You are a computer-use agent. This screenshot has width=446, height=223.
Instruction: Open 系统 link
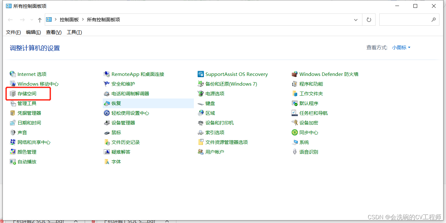pyautogui.click(x=304, y=142)
